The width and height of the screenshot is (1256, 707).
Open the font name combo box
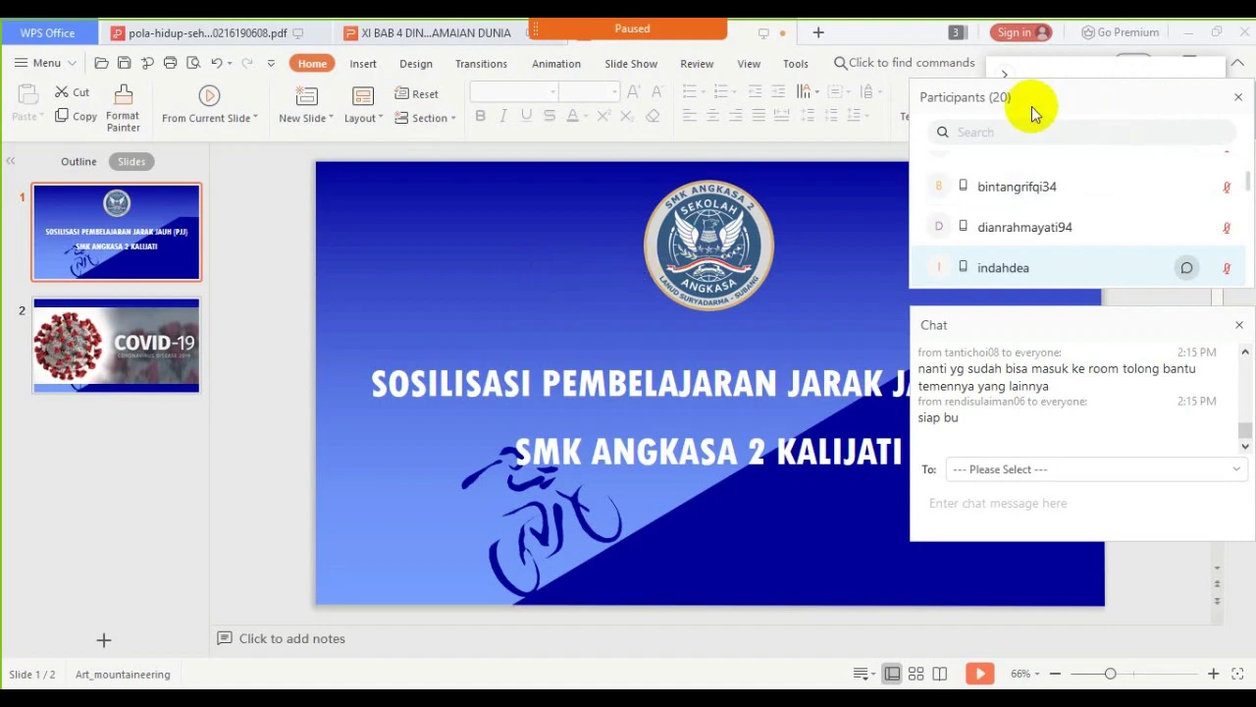[514, 92]
